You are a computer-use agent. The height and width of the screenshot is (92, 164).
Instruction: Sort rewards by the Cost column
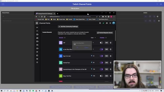point(93,38)
